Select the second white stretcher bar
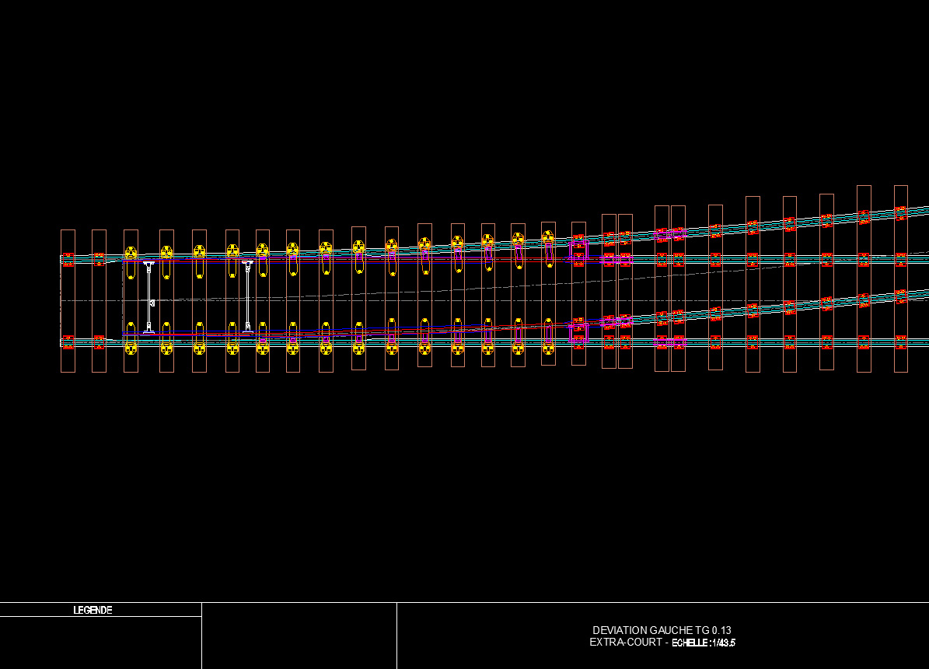 (x=248, y=296)
